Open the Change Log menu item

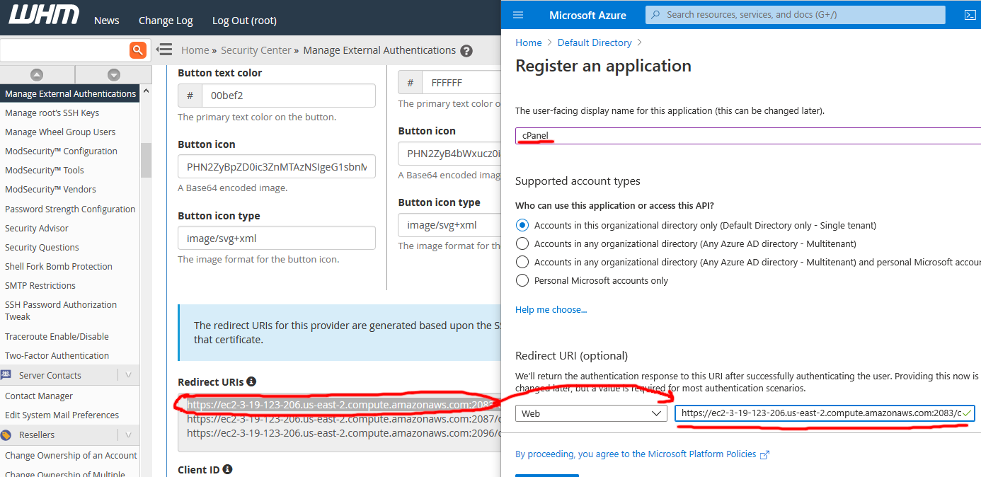166,20
